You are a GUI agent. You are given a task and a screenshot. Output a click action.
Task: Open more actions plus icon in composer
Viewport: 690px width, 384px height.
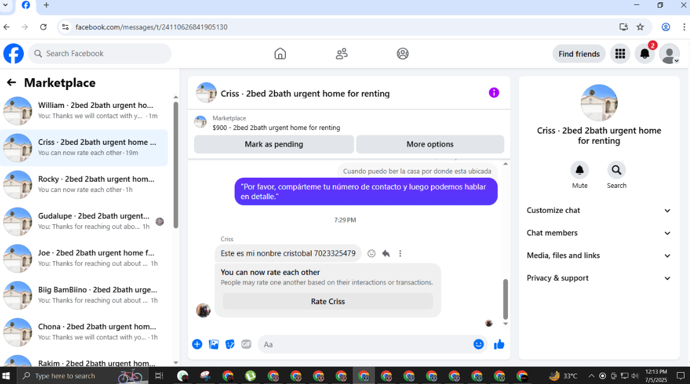(x=197, y=345)
